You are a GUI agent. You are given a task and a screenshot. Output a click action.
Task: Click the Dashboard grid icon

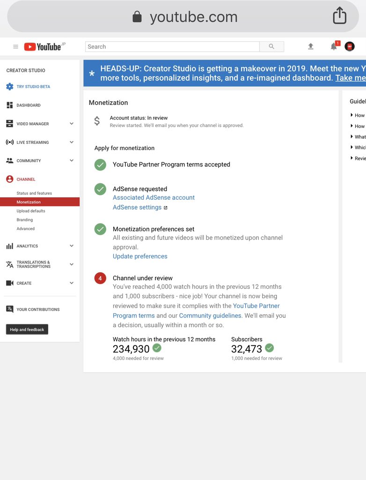point(10,105)
